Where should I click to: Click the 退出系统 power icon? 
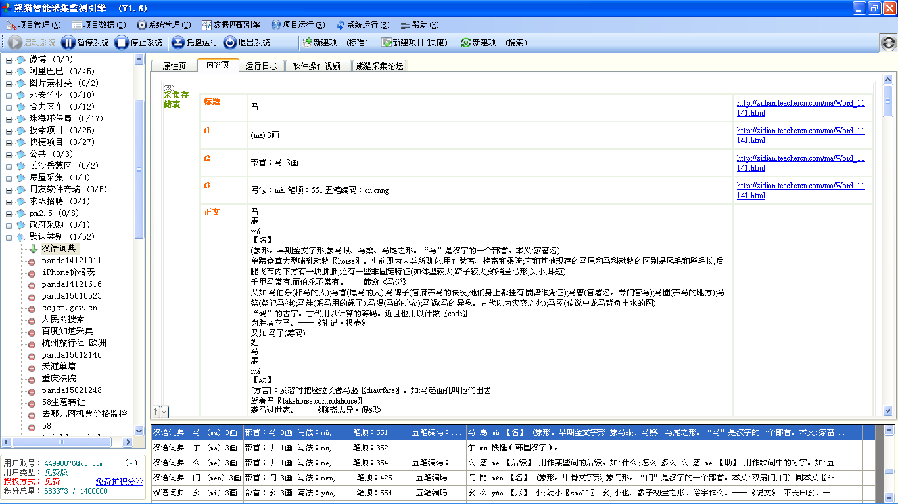pos(229,43)
